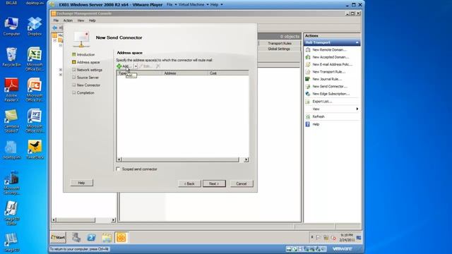This screenshot has height=254, width=452.
Task: Click New Remote Domain action
Action: tap(329, 50)
